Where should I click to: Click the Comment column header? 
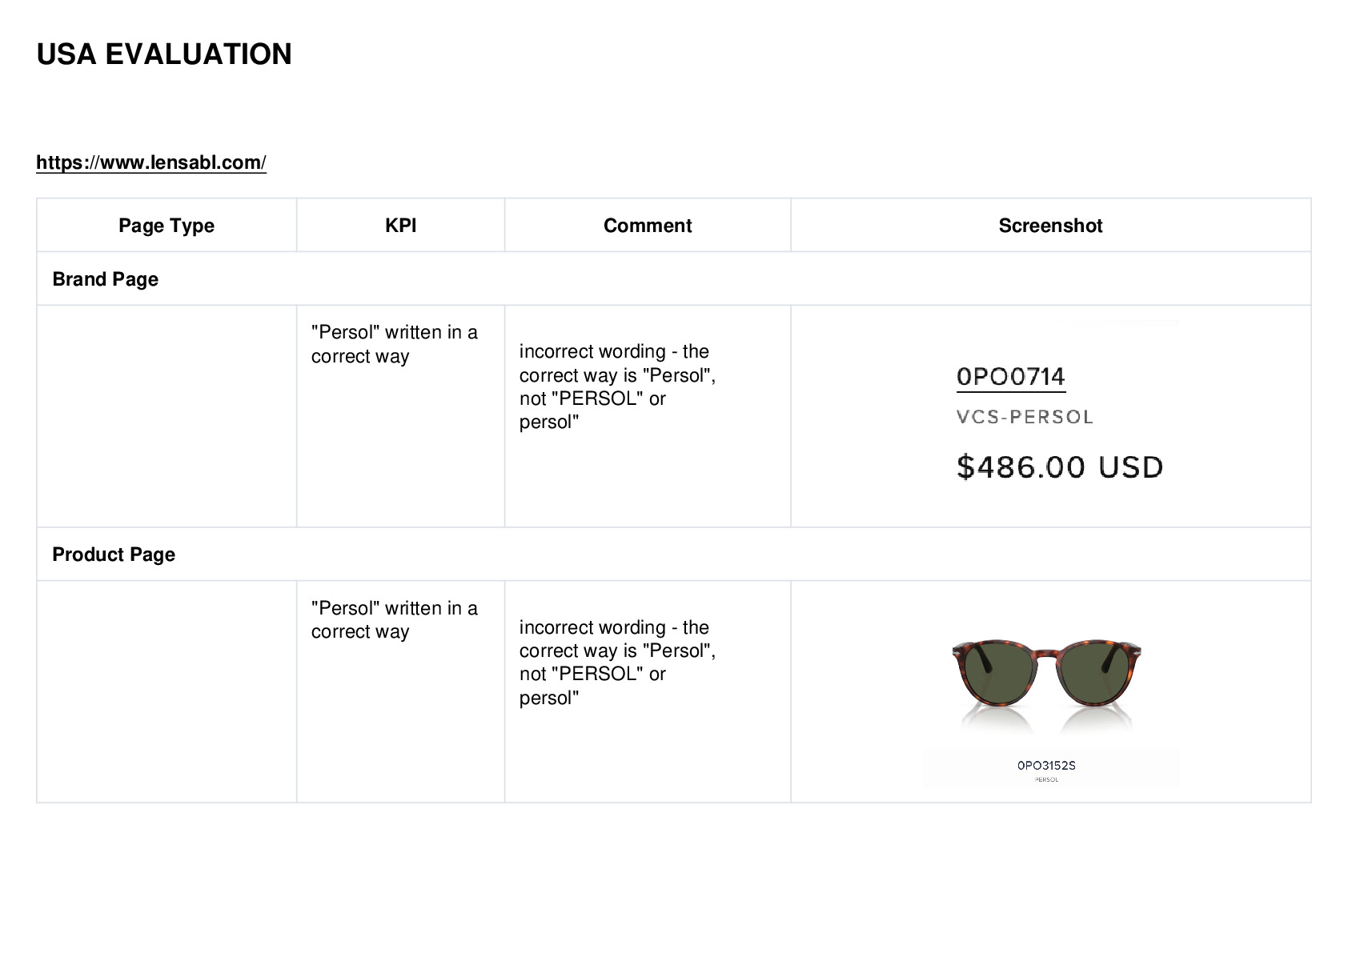point(648,226)
